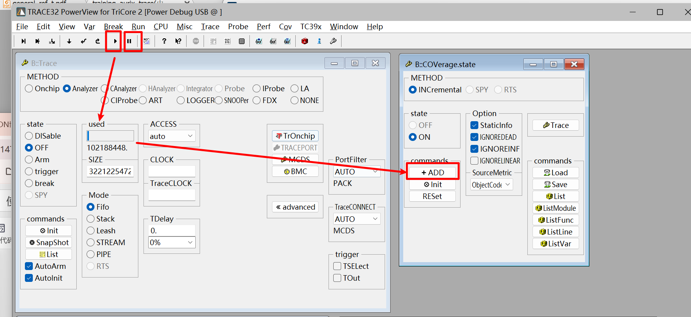Click the TDelay value input field
Screen dimensions: 691x317
pyautogui.click(x=172, y=231)
